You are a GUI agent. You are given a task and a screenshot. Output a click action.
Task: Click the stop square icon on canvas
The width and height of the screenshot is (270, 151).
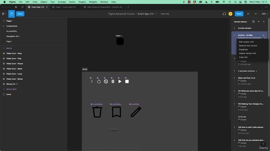[x=127, y=81]
